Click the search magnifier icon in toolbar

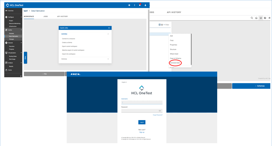coord(252,18)
